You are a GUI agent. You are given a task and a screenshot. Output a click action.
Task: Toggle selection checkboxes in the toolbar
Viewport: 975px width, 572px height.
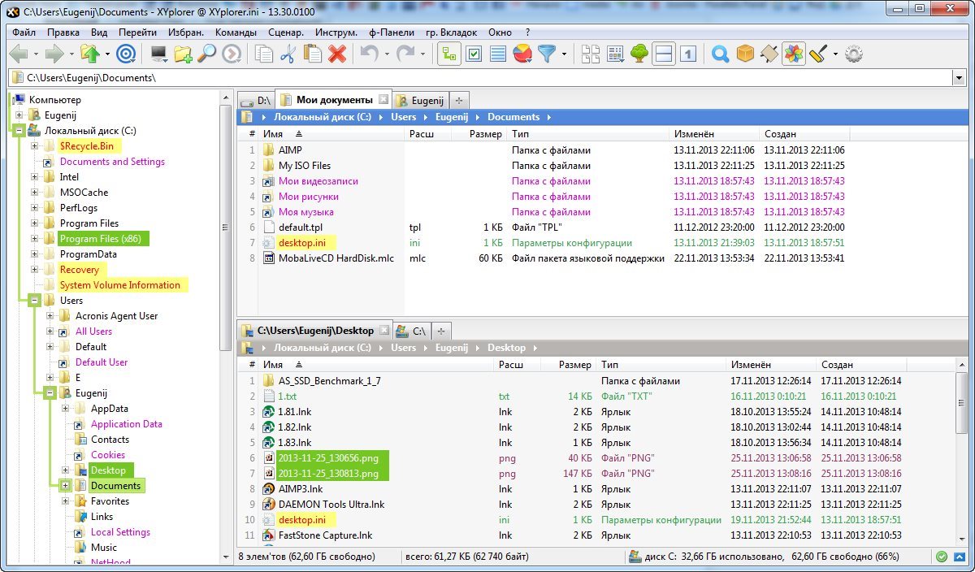pyautogui.click(x=474, y=54)
